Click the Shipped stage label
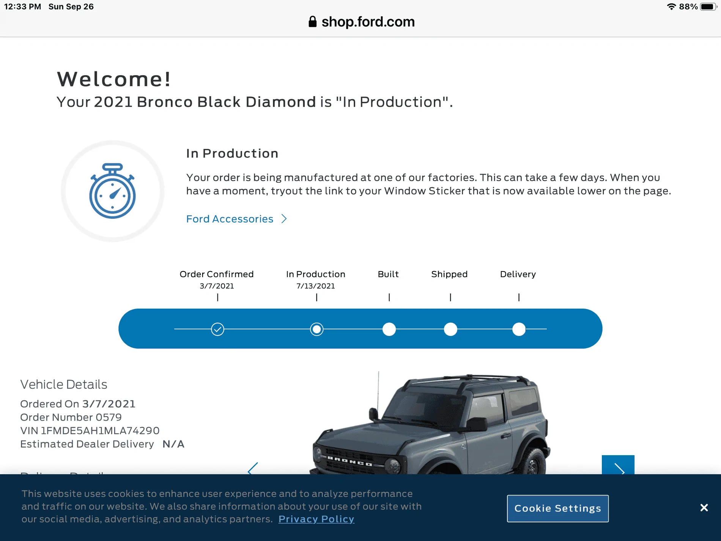The width and height of the screenshot is (721, 541). pyautogui.click(x=449, y=274)
